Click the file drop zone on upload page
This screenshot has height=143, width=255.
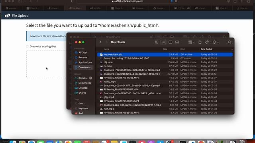coord(46,64)
